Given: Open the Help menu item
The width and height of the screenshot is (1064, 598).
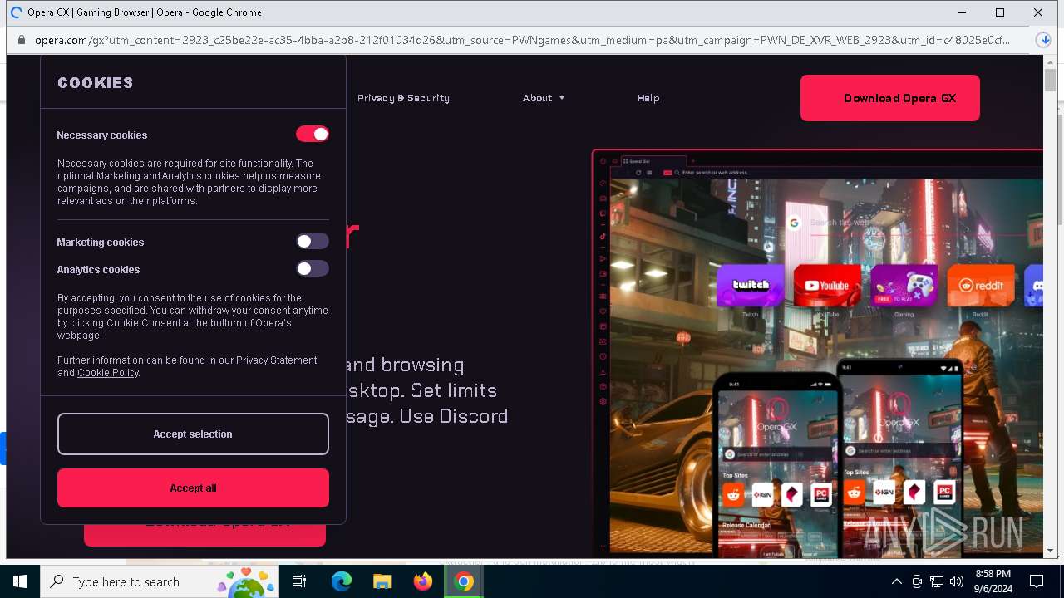Looking at the screenshot, I should pos(648,98).
